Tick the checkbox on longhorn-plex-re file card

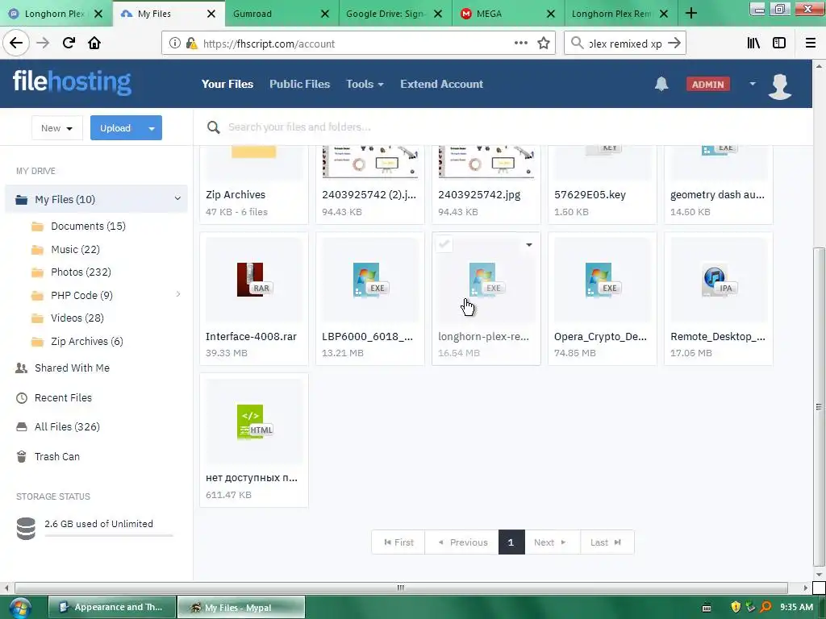[444, 244]
